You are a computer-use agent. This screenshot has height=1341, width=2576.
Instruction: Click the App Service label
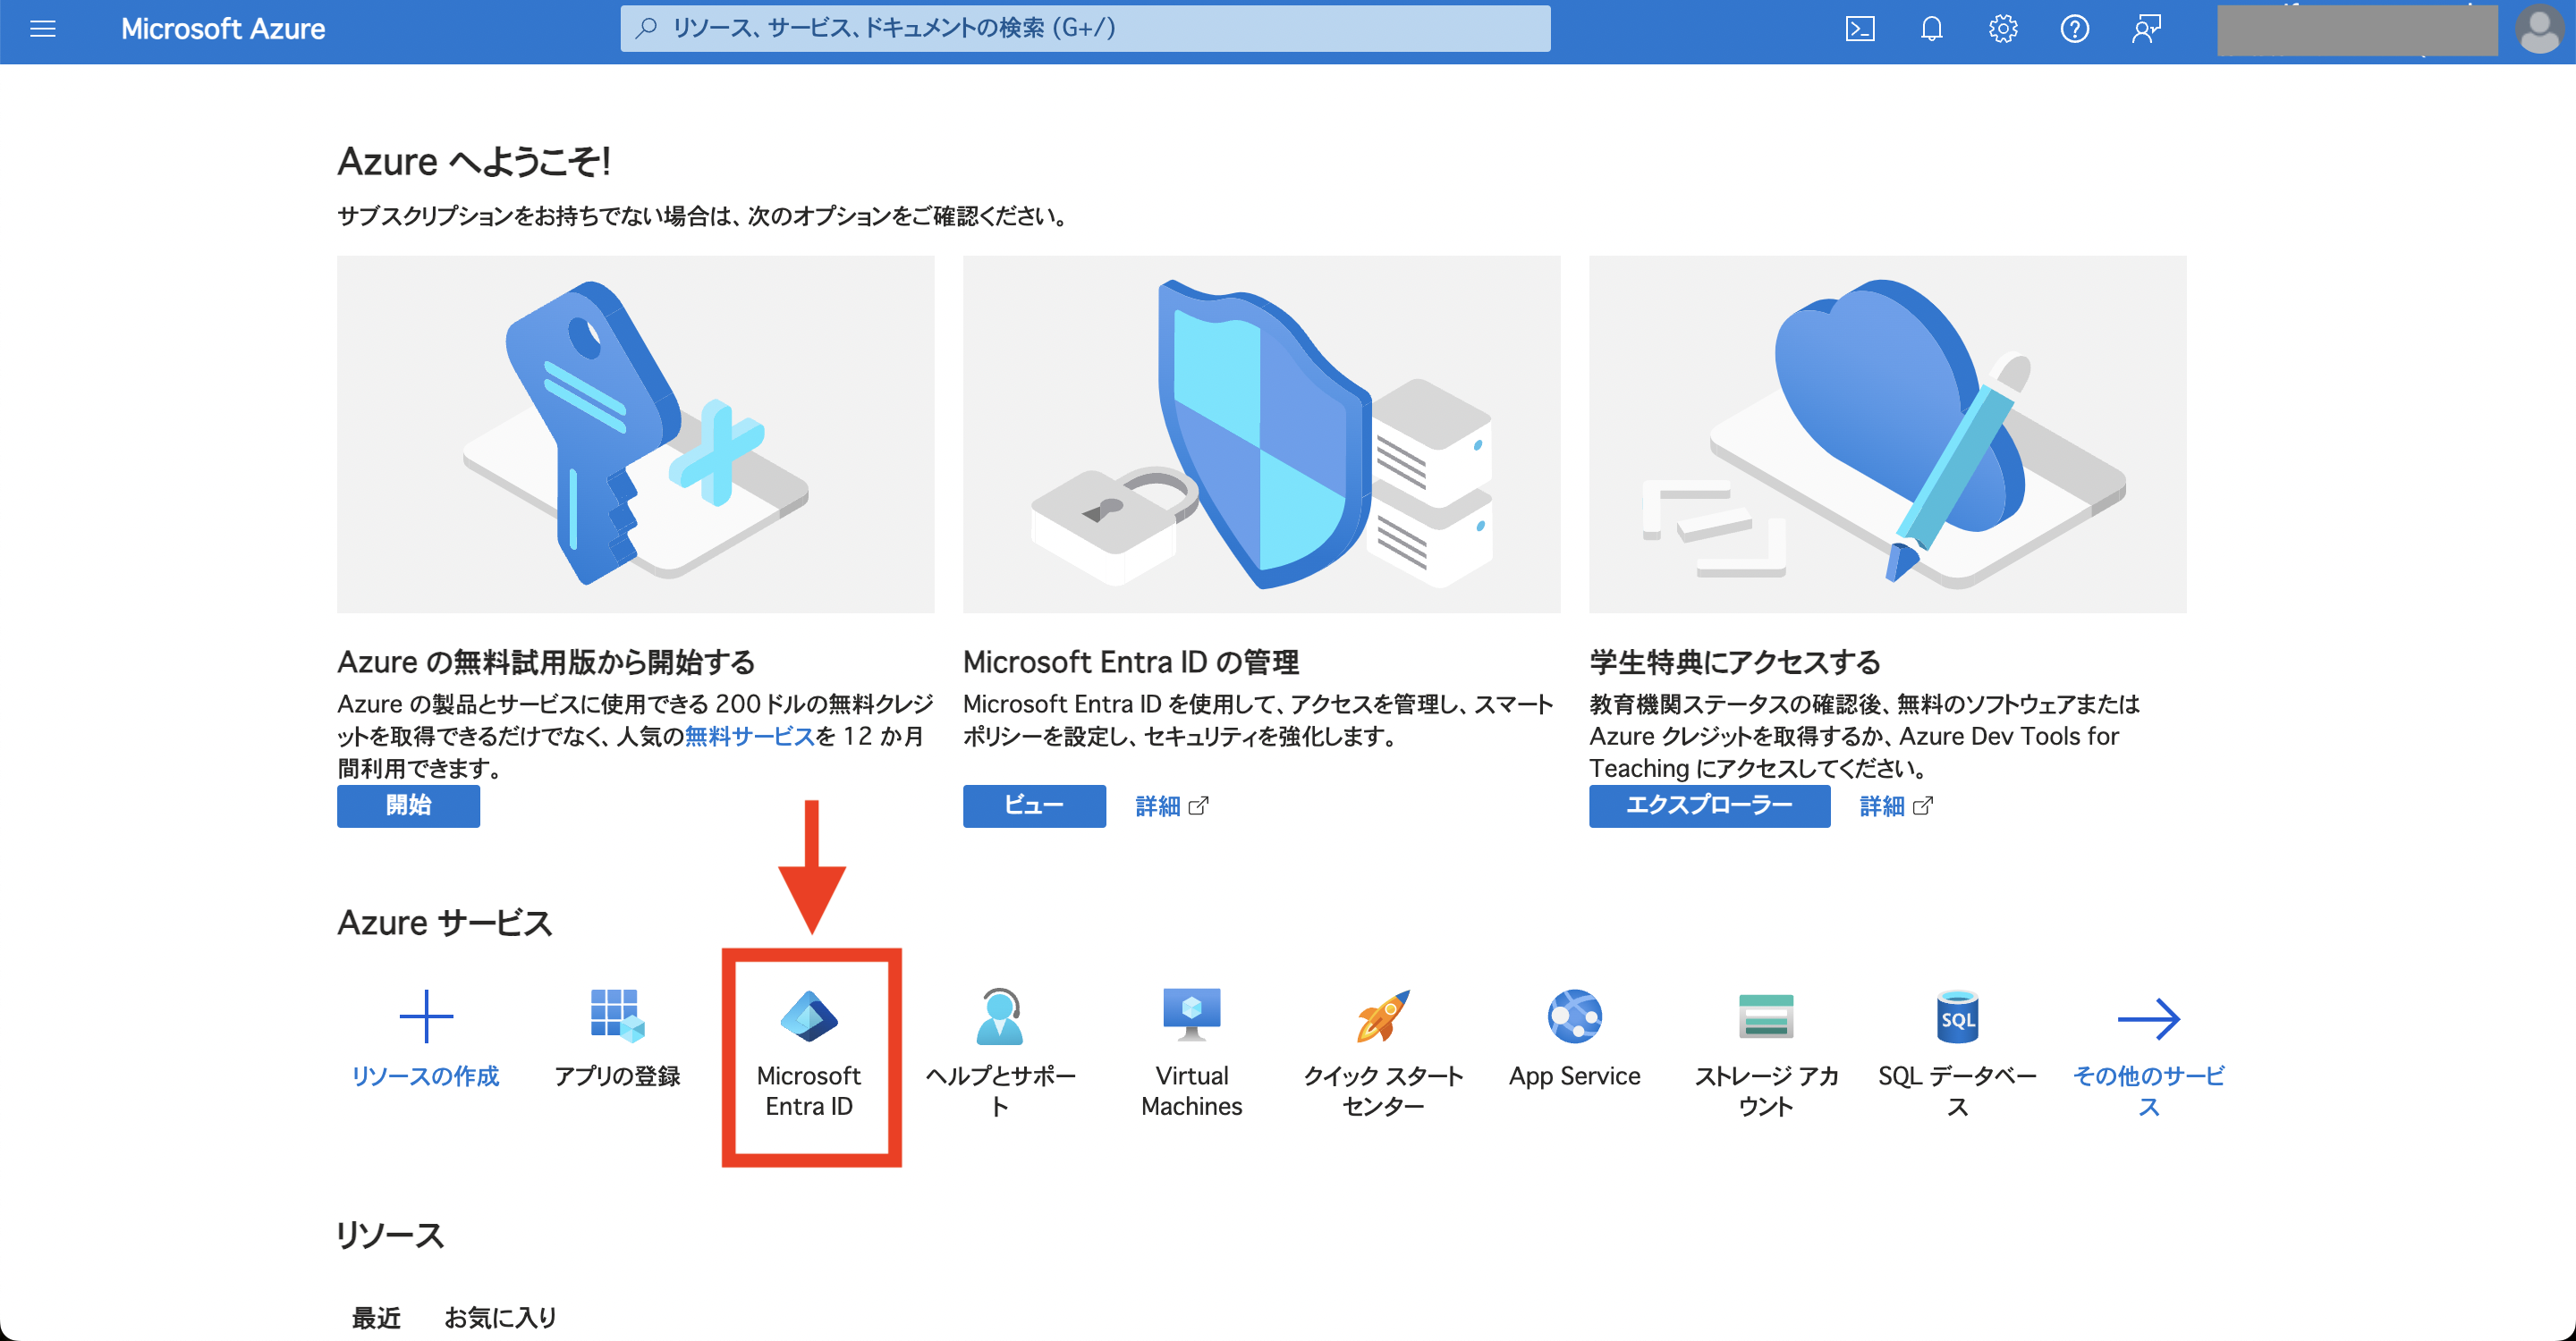point(1575,1076)
